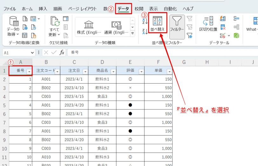258x166 pixels.
Task: Open the 並べ替え sort dialog
Action: click(158, 23)
